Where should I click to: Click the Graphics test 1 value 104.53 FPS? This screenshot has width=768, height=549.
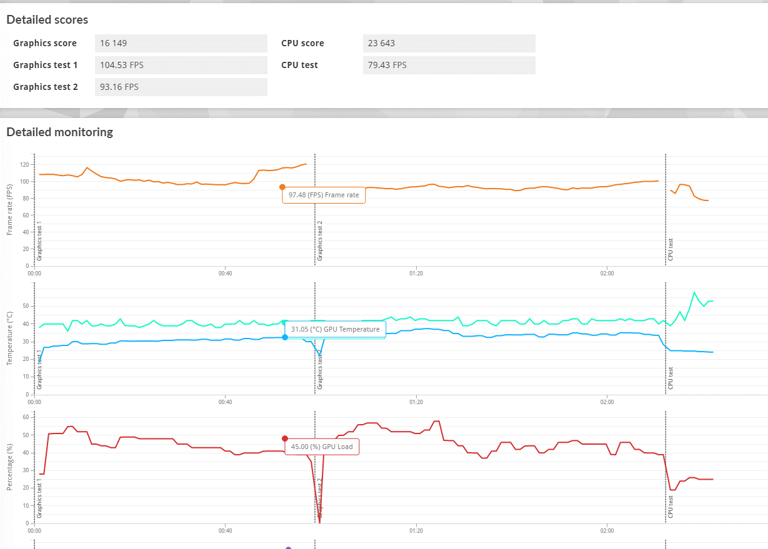[181, 65]
